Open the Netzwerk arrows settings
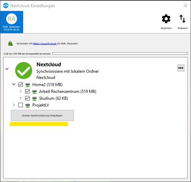This screenshot has width=191, height=182. 182,22
